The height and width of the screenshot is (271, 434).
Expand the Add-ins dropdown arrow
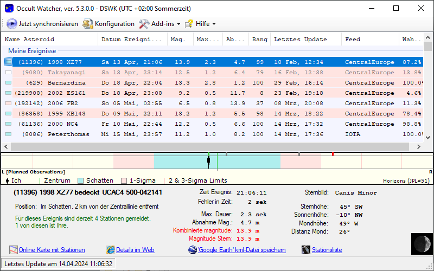click(178, 24)
